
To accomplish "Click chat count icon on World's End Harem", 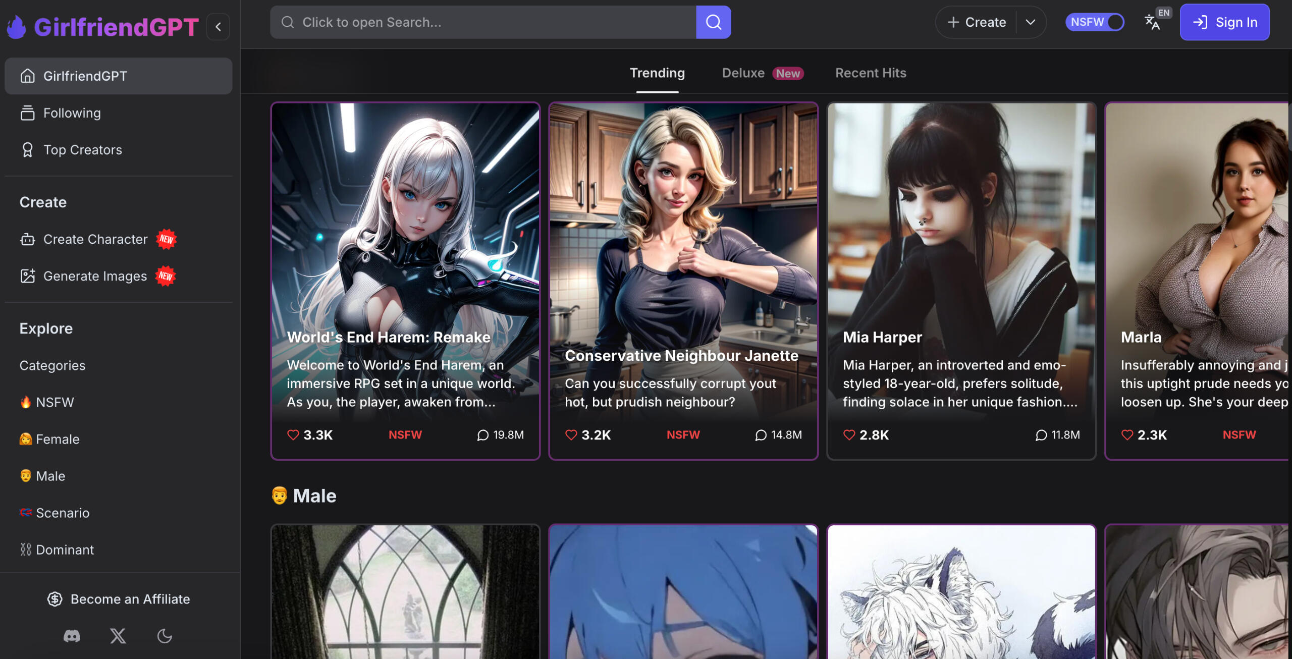I will (x=483, y=435).
